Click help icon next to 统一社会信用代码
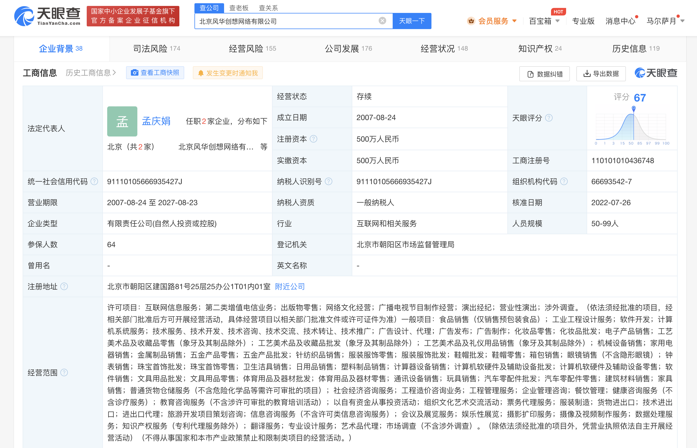Screen dimensions: 697x448 [94, 181]
